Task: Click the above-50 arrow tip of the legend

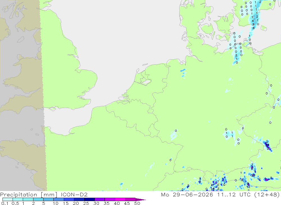Action: (140, 199)
